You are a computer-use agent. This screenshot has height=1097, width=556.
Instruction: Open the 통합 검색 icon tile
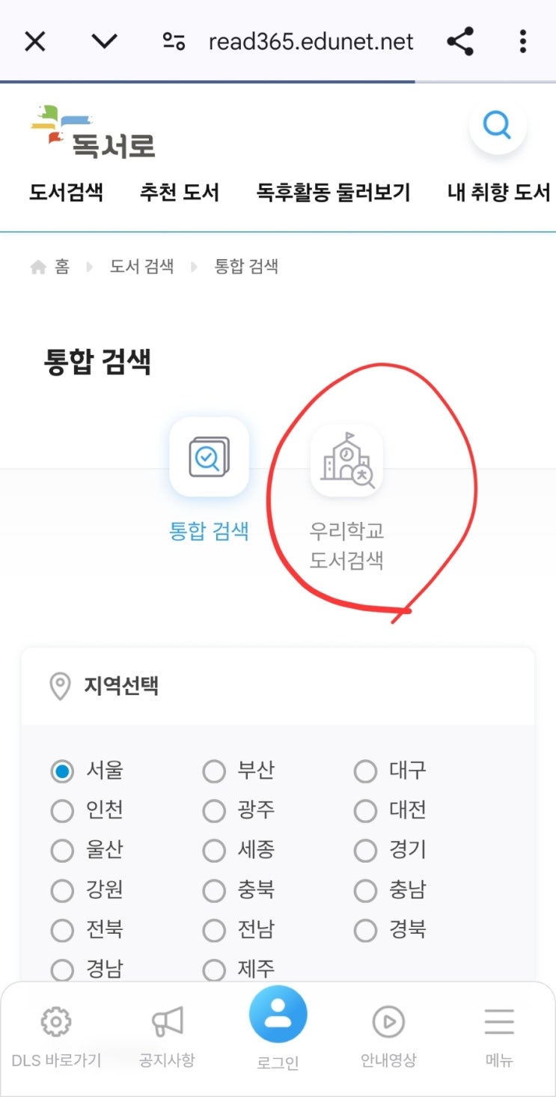[209, 457]
